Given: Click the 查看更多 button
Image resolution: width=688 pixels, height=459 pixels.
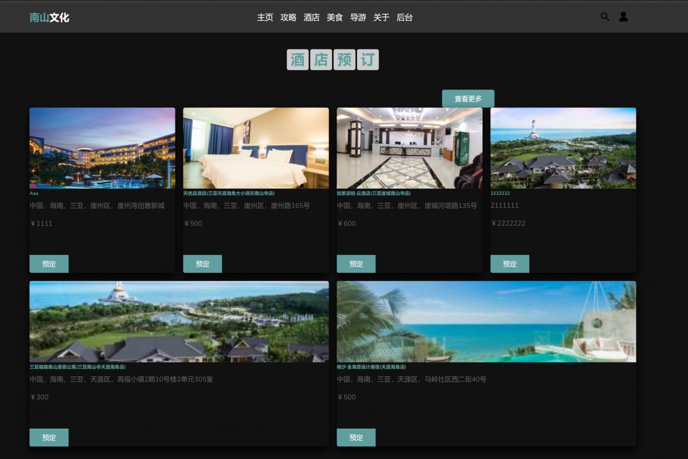Looking at the screenshot, I should click(468, 99).
